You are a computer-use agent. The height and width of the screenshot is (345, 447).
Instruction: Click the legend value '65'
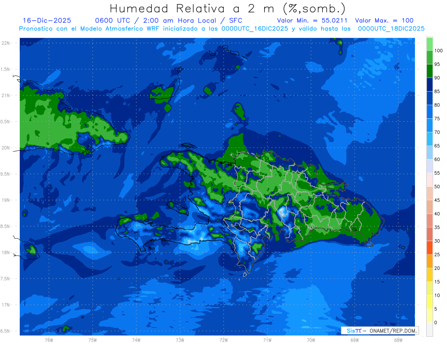437,146
